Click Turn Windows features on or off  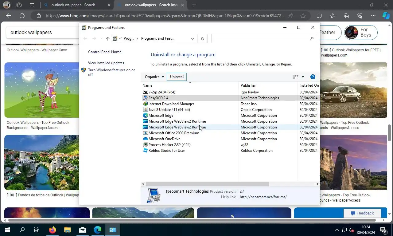pos(111,72)
